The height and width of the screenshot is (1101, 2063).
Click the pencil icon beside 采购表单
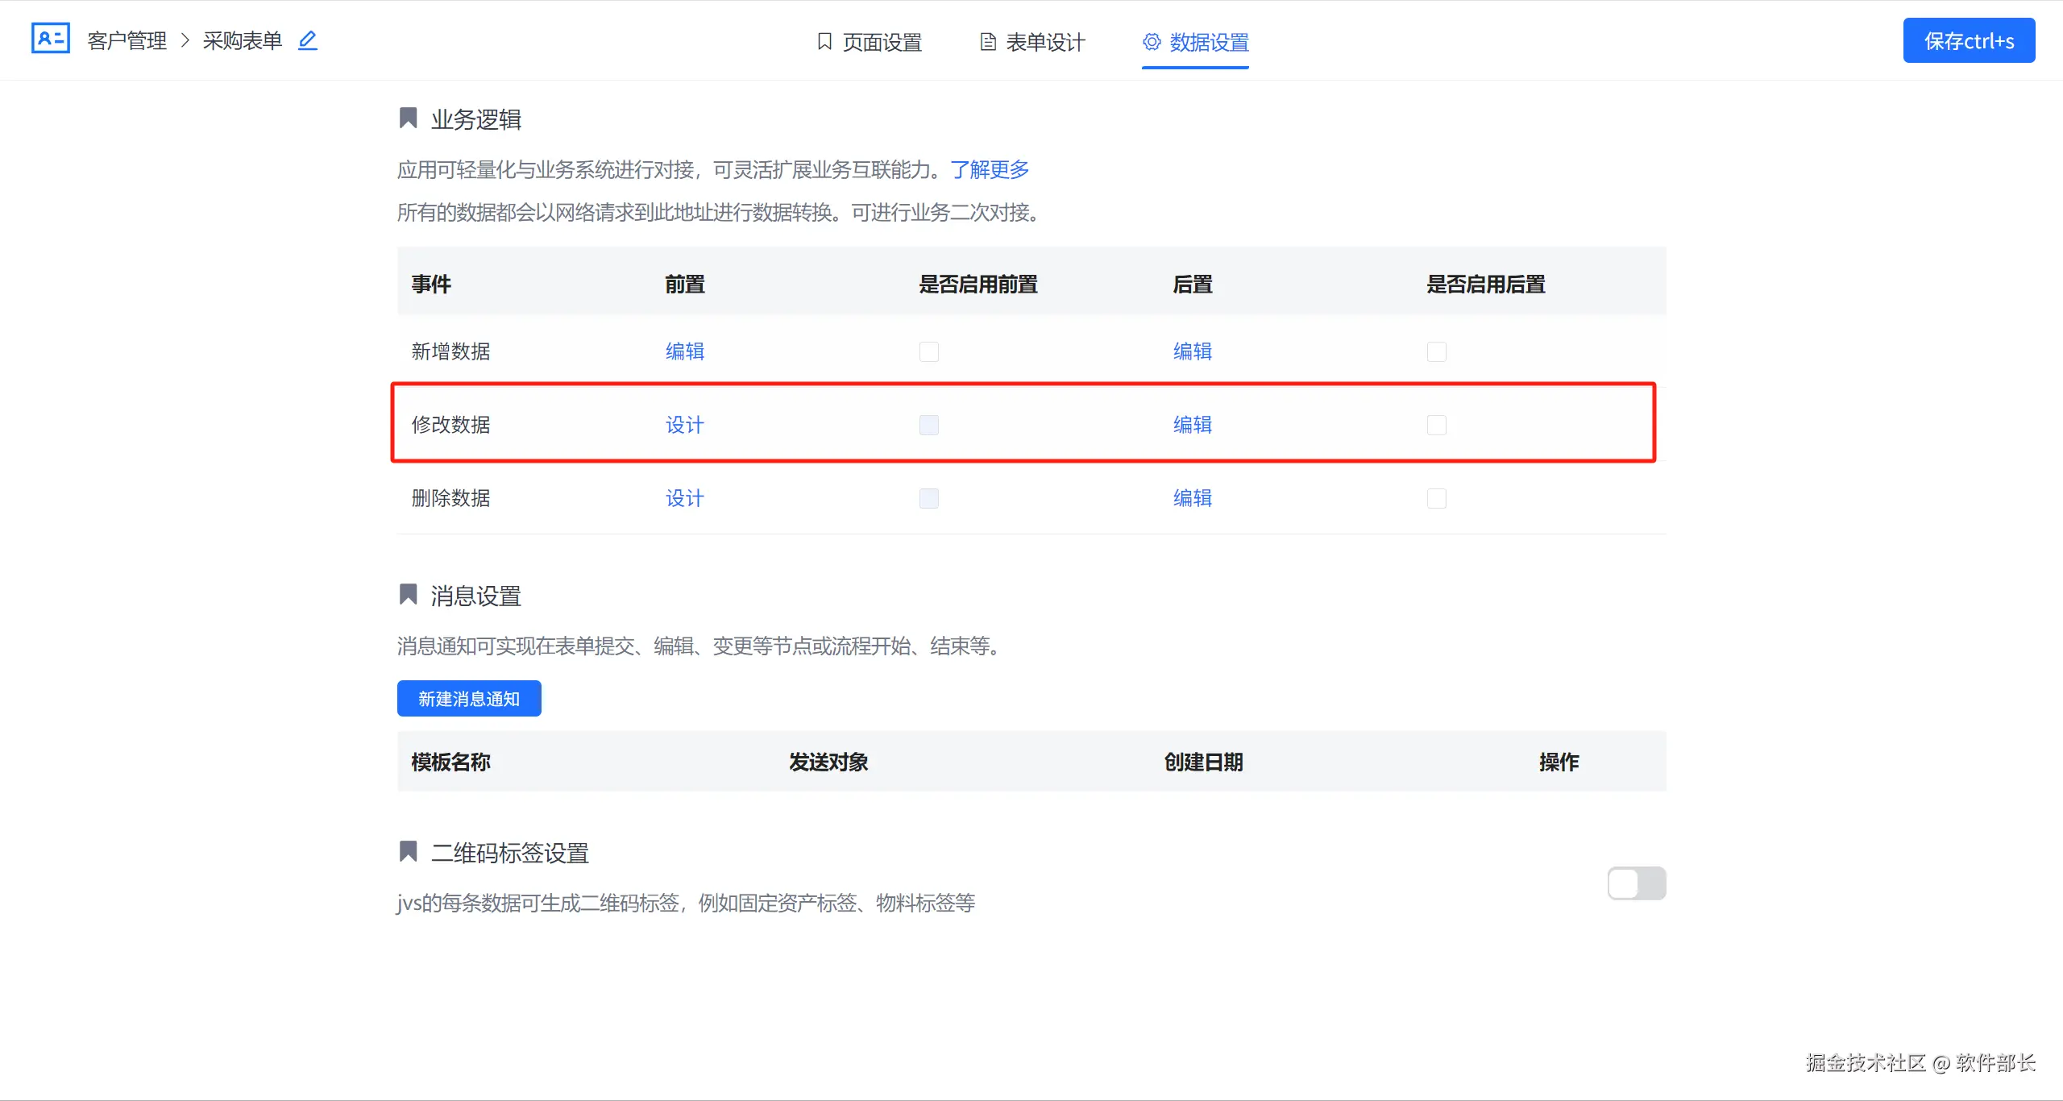pos(308,40)
